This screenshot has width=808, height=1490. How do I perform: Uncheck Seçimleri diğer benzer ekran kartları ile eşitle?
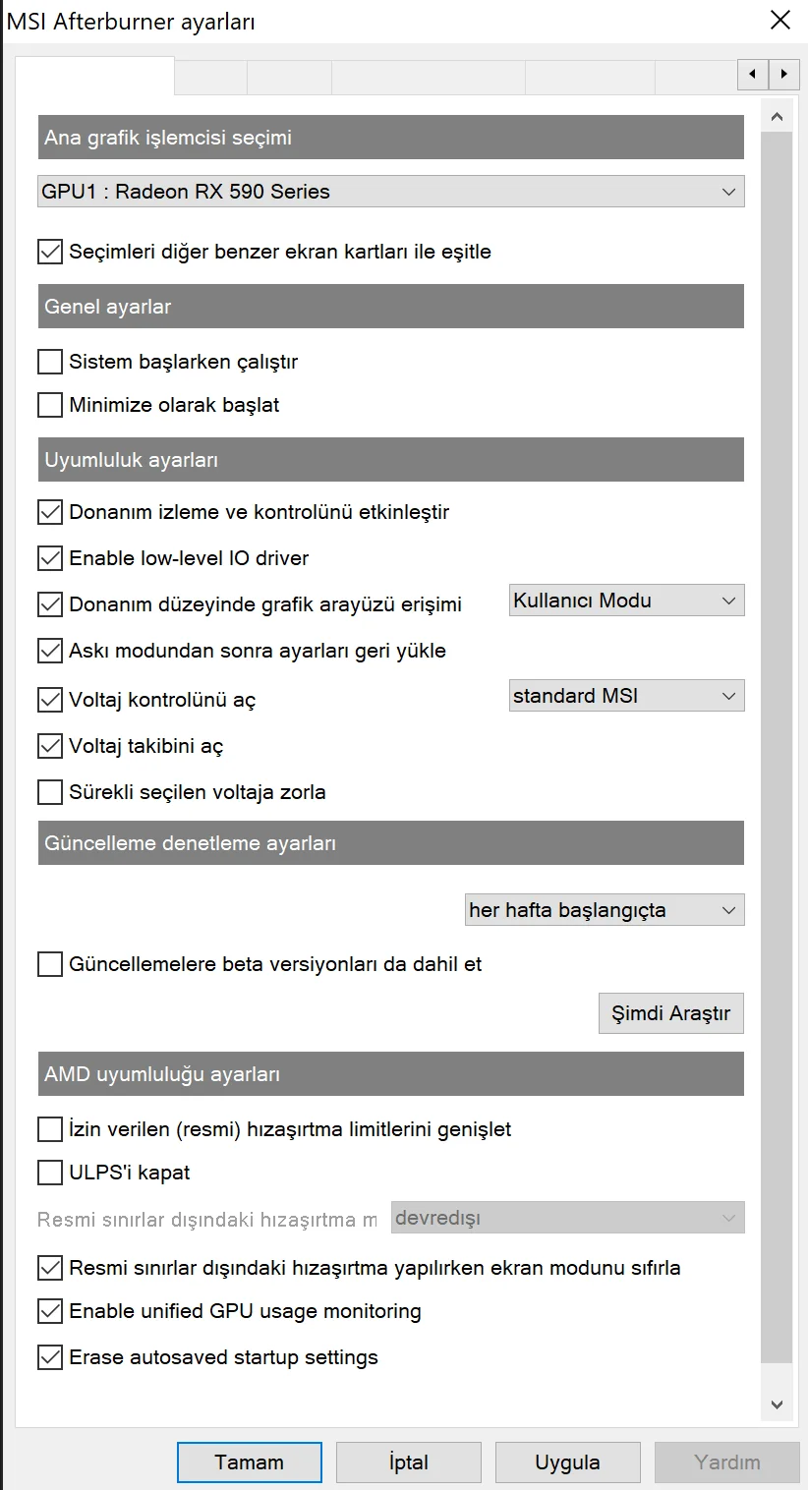point(49,251)
